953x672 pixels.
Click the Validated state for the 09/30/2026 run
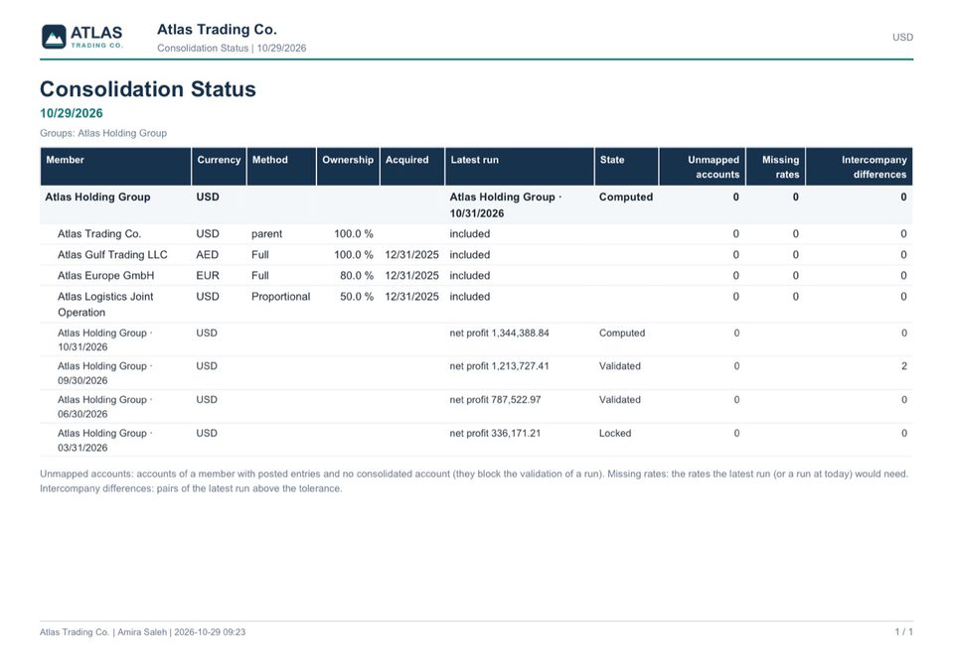pyautogui.click(x=620, y=366)
